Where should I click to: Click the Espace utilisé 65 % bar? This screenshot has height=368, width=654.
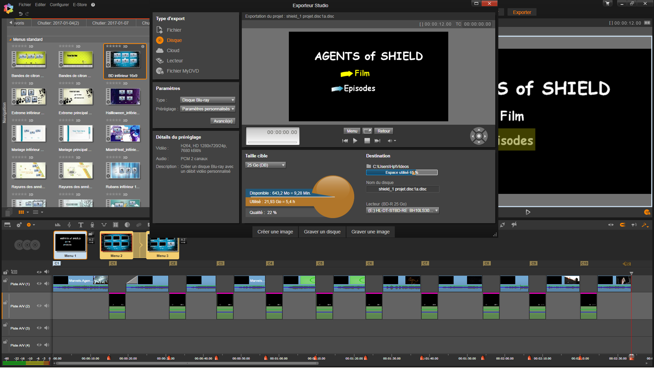click(402, 172)
